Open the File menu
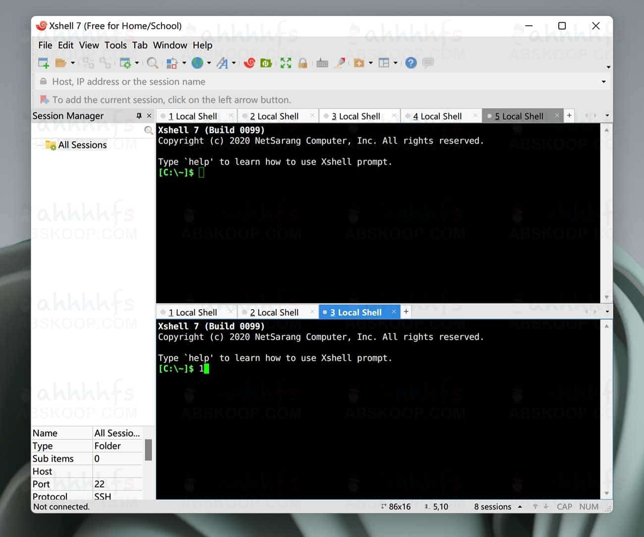The height and width of the screenshot is (537, 644). 45,45
